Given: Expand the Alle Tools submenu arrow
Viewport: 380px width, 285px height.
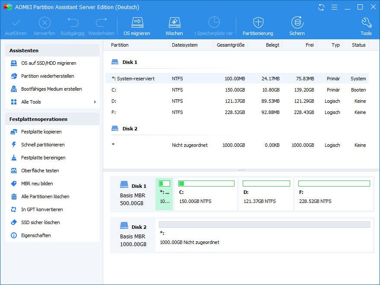Looking at the screenshot, I should pos(95,102).
